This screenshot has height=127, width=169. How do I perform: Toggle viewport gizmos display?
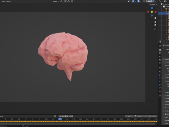(133, 1)
